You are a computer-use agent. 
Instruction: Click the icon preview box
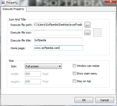[97, 33]
